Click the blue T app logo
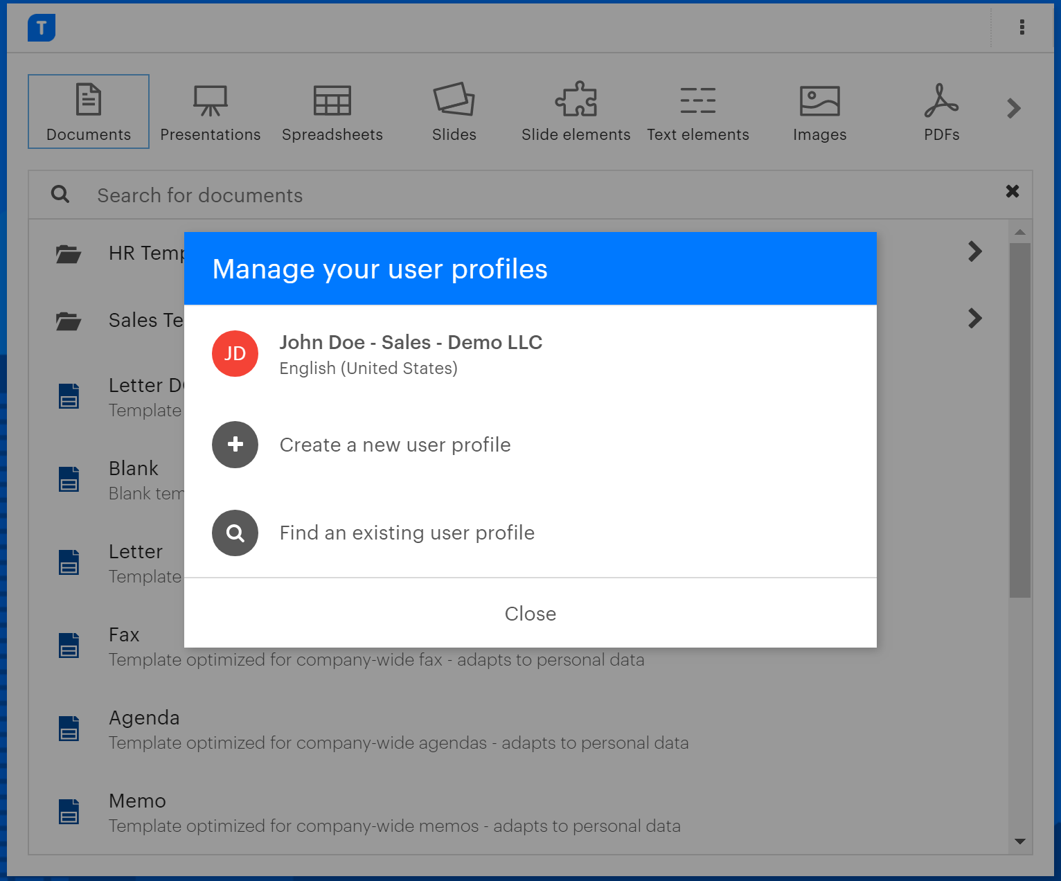The width and height of the screenshot is (1061, 881). point(42,28)
